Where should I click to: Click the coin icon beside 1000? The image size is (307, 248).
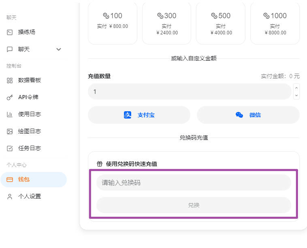[x=266, y=16]
